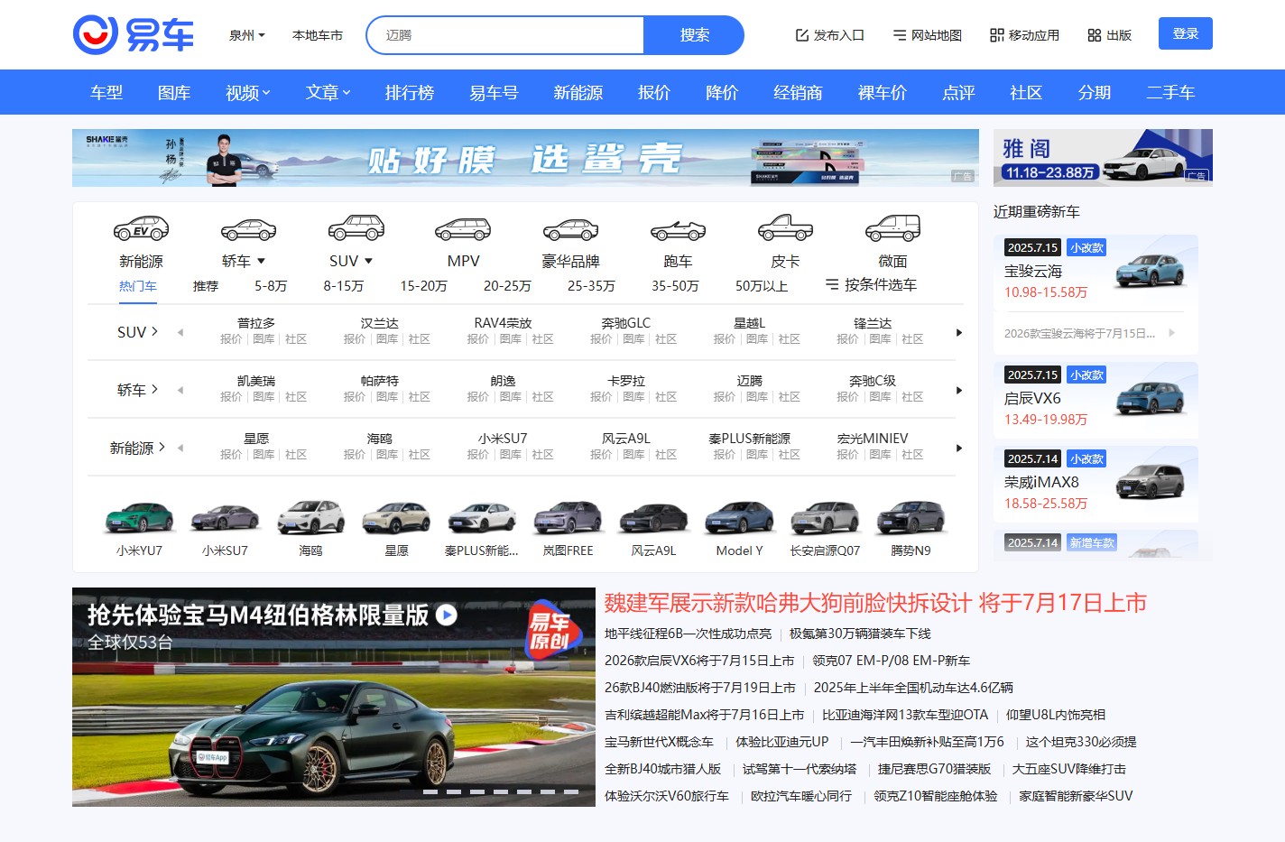Click the 搜索 search button
Image resolution: width=1285 pixels, height=842 pixels.
pyautogui.click(x=694, y=35)
